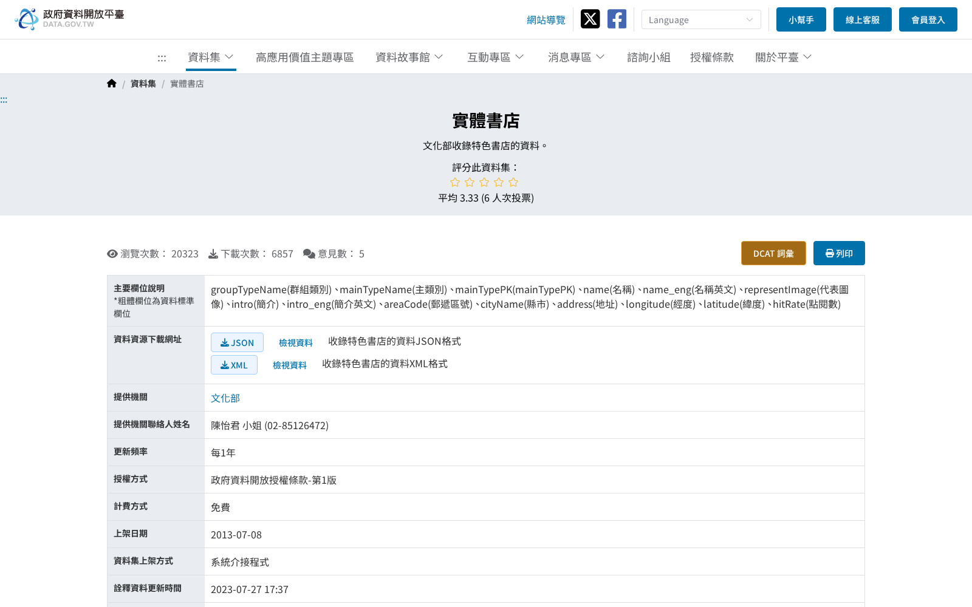Click the 平均 3.33 rating text
The image size is (972, 607).
pos(486,198)
